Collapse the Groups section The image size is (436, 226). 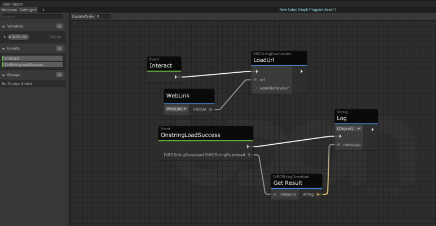click(x=3, y=75)
